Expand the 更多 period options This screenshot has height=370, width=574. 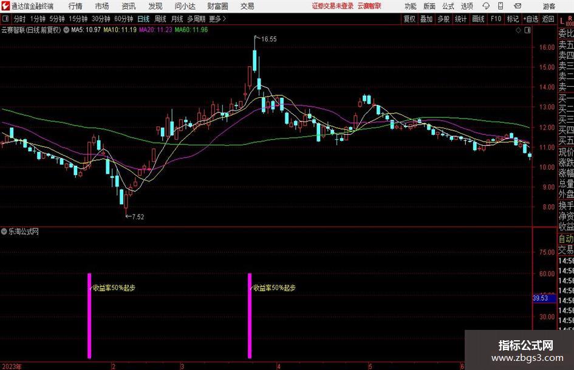pyautogui.click(x=217, y=19)
